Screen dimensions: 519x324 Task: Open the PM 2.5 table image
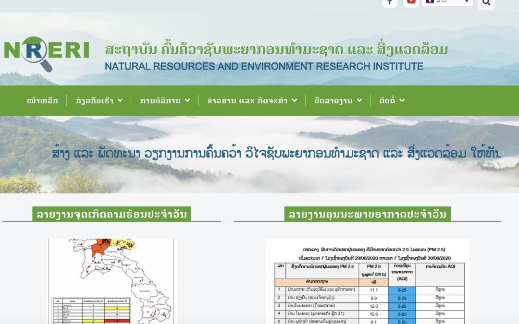point(368,281)
